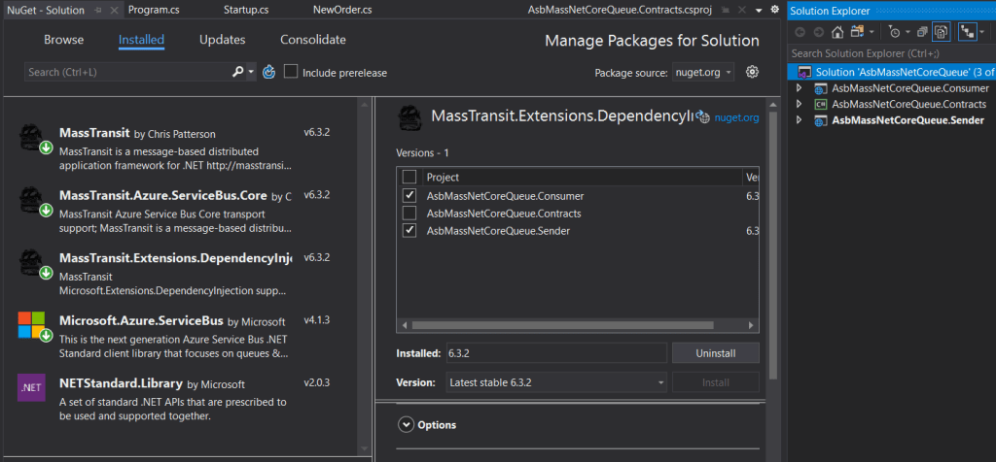The height and width of the screenshot is (462, 996).
Task: Expand the AsbMassNetCoreQueue.Sender project node
Action: pos(799,120)
